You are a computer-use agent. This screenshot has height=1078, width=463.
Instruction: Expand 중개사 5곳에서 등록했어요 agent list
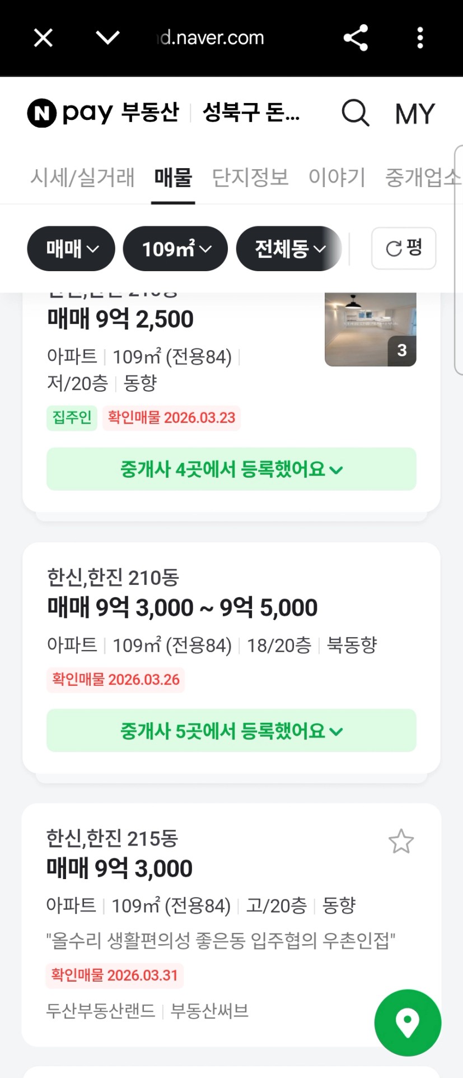[231, 731]
